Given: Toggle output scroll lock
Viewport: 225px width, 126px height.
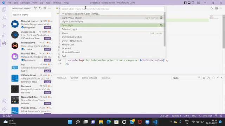Looking at the screenshot, I should coord(208,78).
